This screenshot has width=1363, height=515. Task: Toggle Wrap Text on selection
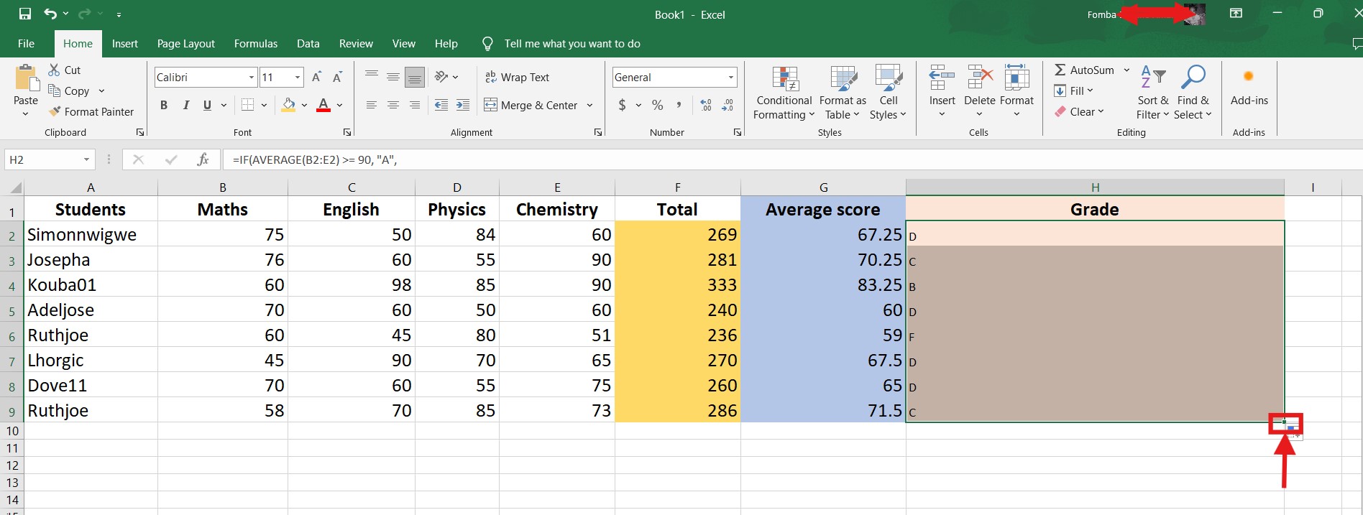[518, 78]
